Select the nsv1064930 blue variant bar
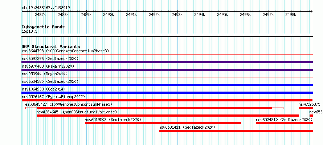 coord(167,93)
